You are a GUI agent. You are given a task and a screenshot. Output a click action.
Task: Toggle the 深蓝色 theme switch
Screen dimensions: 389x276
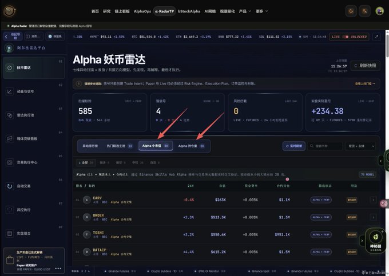tap(55, 37)
